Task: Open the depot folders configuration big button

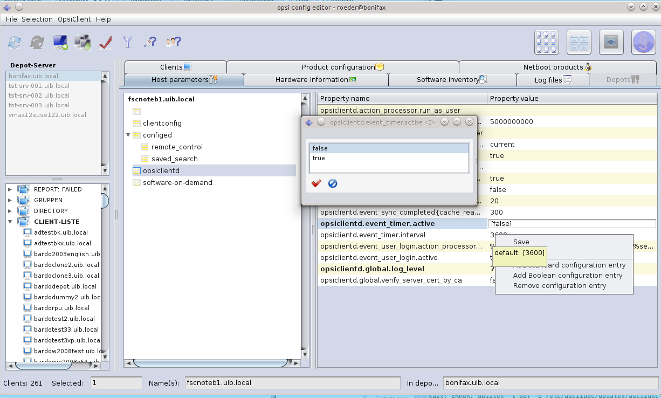Action: [579, 42]
